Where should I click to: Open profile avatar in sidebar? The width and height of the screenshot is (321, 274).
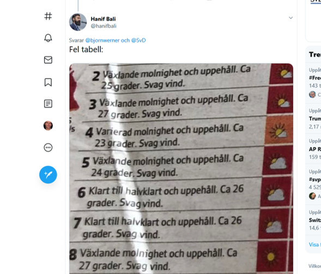(48, 126)
